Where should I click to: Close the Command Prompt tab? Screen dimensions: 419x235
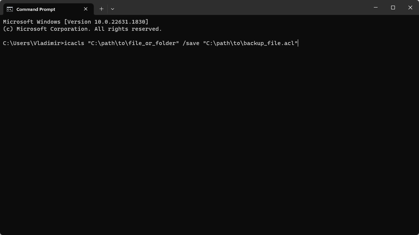86,9
